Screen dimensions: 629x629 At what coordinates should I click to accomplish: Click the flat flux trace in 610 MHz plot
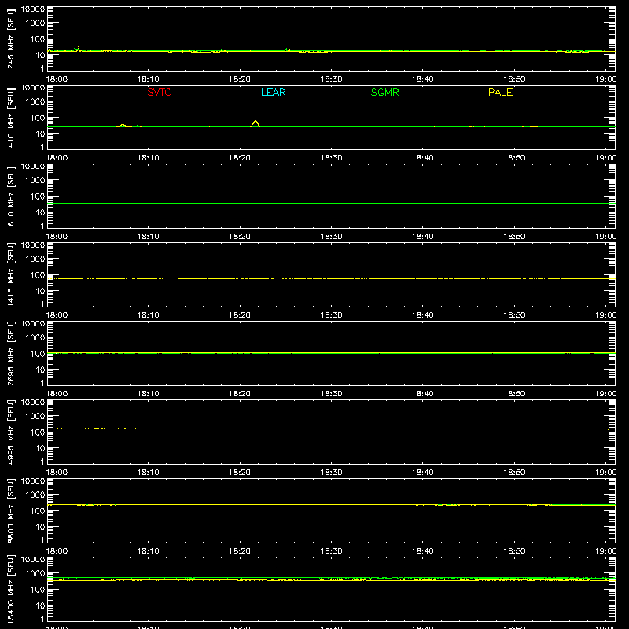point(331,204)
